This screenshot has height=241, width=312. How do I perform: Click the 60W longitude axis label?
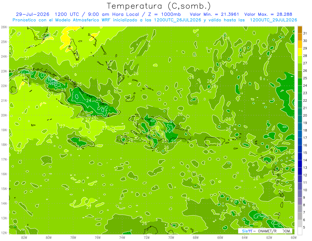[x=294, y=237]
